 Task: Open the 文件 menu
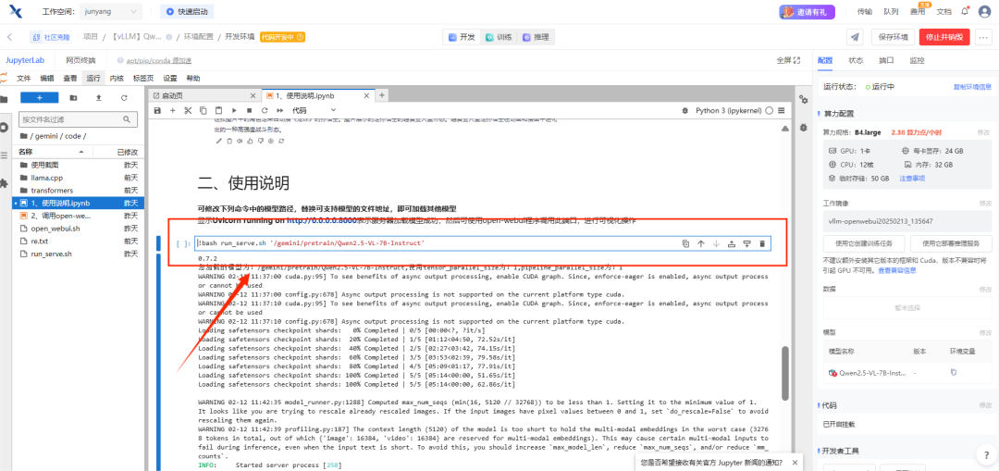(23, 79)
